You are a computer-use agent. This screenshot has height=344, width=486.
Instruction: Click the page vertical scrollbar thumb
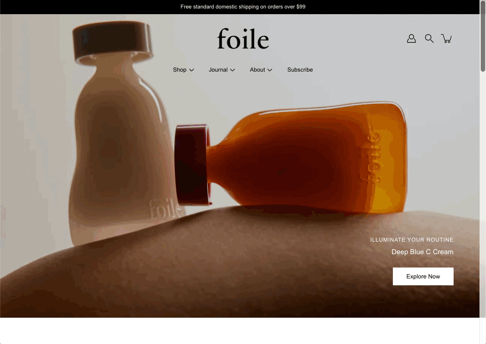(483, 43)
